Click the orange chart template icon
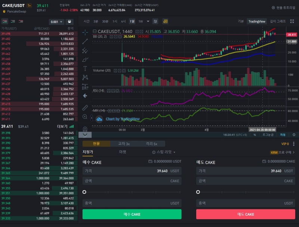Image resolution: width=299 pixels, height=227 pixels. pos(165,21)
